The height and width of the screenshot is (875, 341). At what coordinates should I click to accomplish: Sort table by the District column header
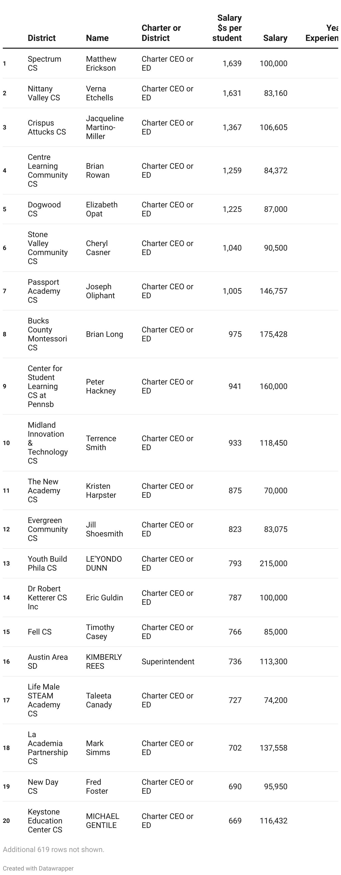[41, 38]
